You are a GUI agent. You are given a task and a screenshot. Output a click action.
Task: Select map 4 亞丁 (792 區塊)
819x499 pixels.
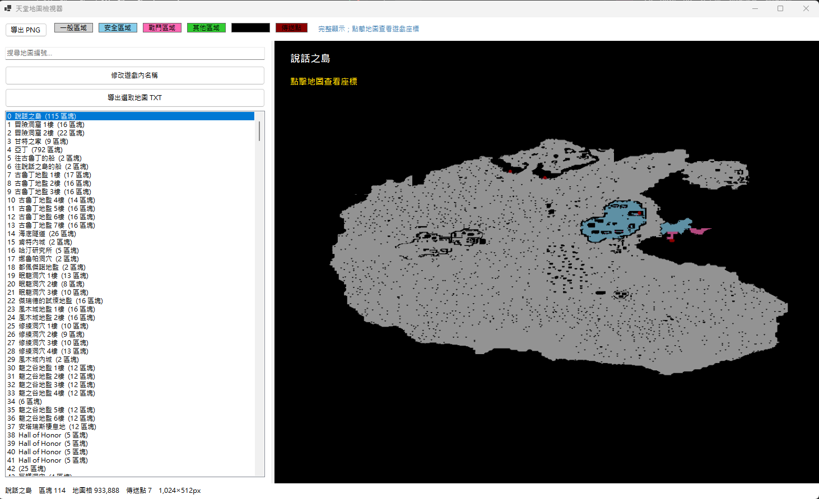coord(130,149)
